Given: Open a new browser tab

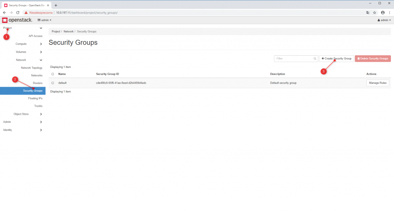Looking at the screenshot, I should pyautogui.click(x=56, y=5).
